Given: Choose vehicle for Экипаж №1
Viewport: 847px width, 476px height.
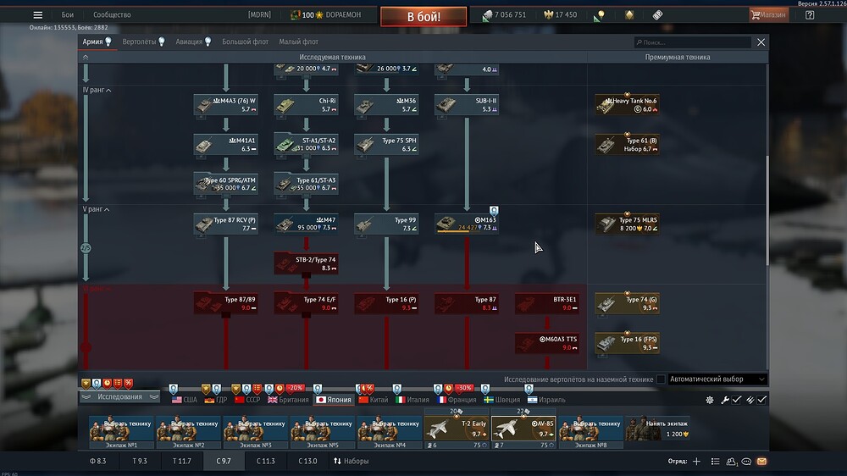Looking at the screenshot, I should pyautogui.click(x=121, y=432).
